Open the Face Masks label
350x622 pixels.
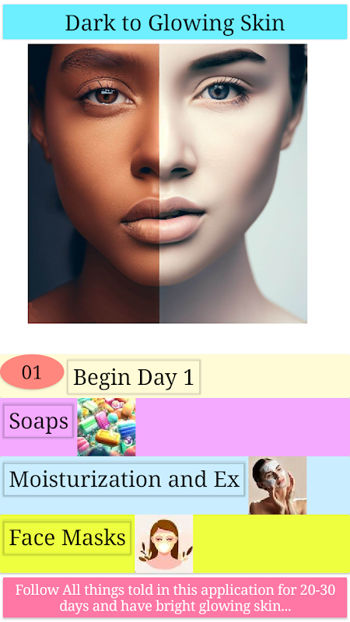[x=67, y=538]
